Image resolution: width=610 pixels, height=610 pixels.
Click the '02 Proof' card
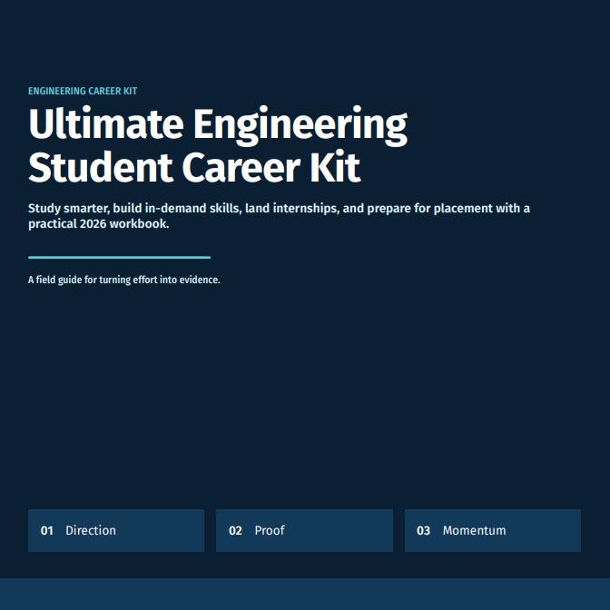click(x=304, y=530)
